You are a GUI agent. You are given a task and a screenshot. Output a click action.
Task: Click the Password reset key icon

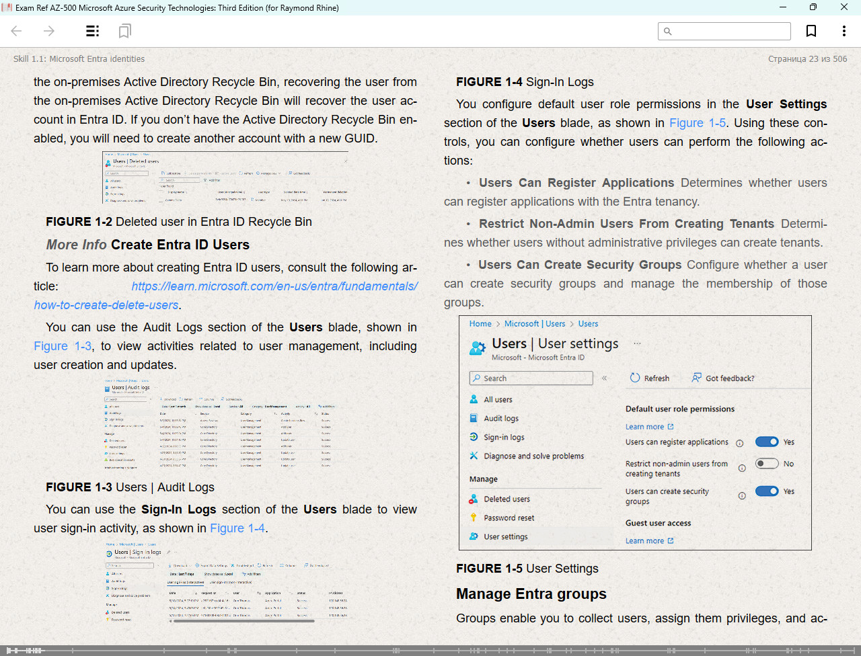coord(474,518)
